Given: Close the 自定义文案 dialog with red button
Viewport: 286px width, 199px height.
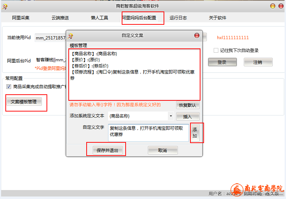Looking at the screenshot, I should point(197,35).
